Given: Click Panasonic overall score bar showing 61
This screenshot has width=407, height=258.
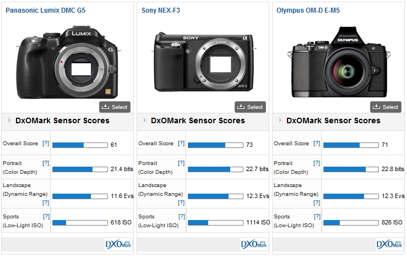Looking at the screenshot, I should tap(80, 145).
